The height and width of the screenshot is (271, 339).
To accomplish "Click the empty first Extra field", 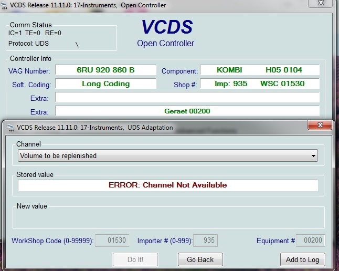I will [x=187, y=98].
